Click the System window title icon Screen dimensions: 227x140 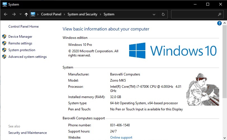[x=5, y=4]
